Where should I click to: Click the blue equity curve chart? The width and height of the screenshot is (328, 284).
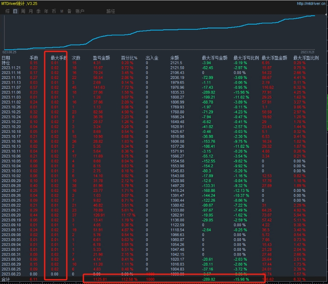(160, 32)
